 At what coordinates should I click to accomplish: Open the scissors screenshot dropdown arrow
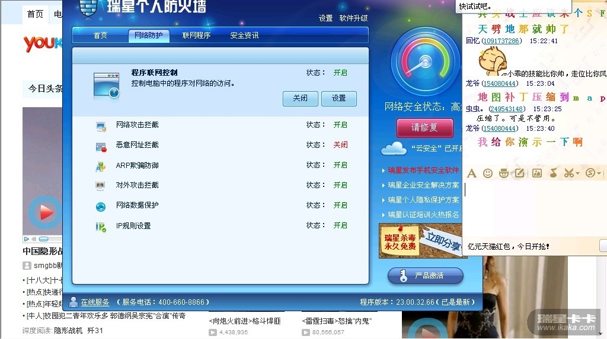coord(577,173)
